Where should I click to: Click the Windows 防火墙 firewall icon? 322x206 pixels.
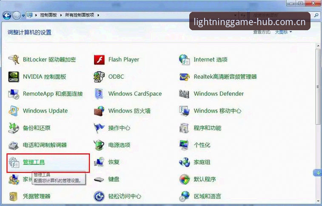[99, 111]
